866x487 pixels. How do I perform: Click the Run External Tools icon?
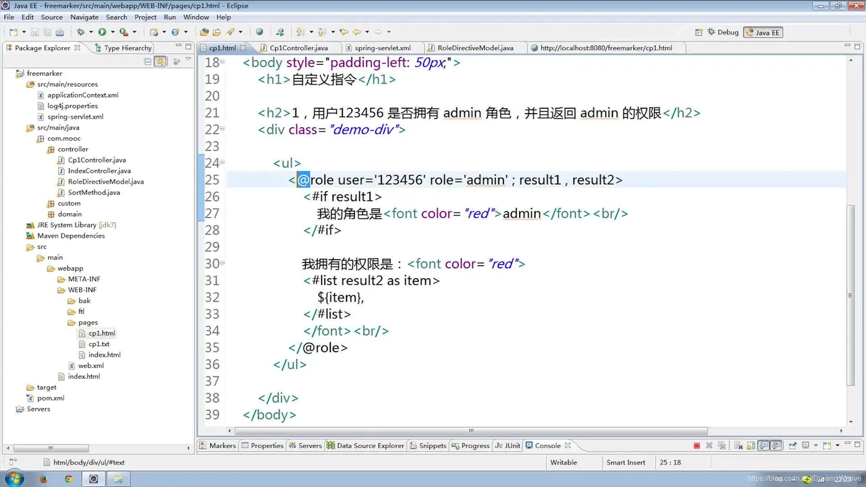(124, 32)
